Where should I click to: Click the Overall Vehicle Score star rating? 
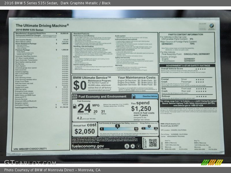pyautogui.click(x=200, y=69)
